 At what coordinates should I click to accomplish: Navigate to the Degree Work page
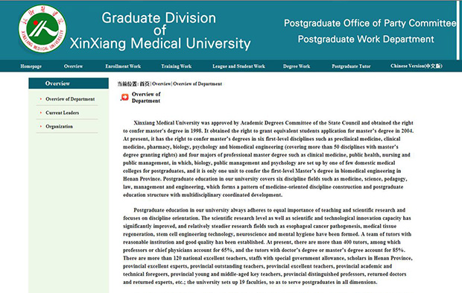click(x=297, y=66)
